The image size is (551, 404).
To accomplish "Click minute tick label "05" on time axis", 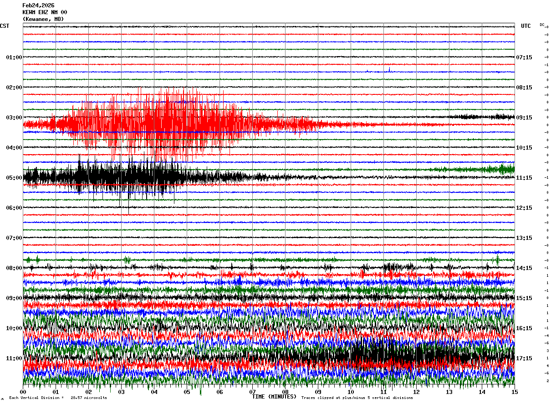I will point(187,392).
